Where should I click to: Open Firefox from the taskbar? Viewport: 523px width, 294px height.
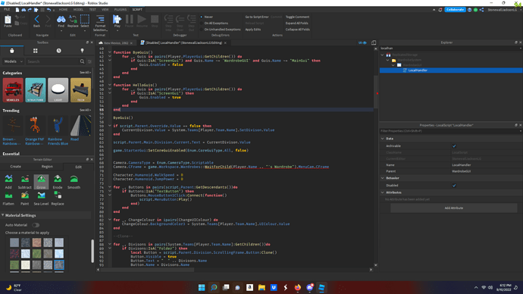298,287
